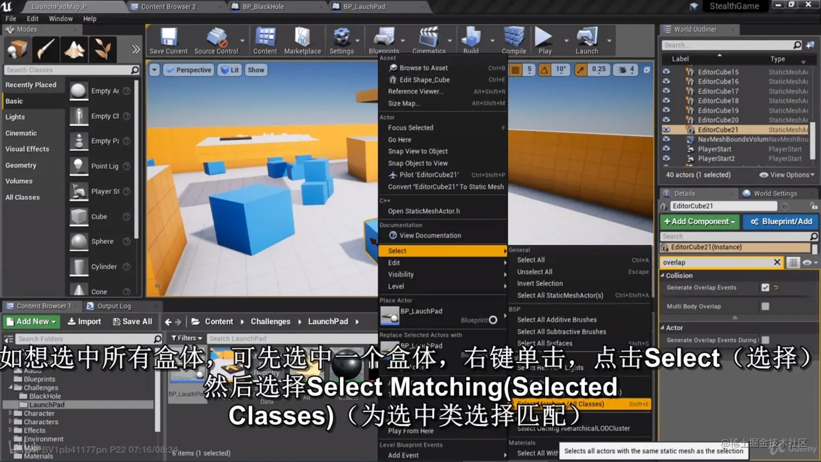The height and width of the screenshot is (462, 821).
Task: Toggle Generate Overlap Events During Level Streaming checkbox
Action: click(765, 340)
